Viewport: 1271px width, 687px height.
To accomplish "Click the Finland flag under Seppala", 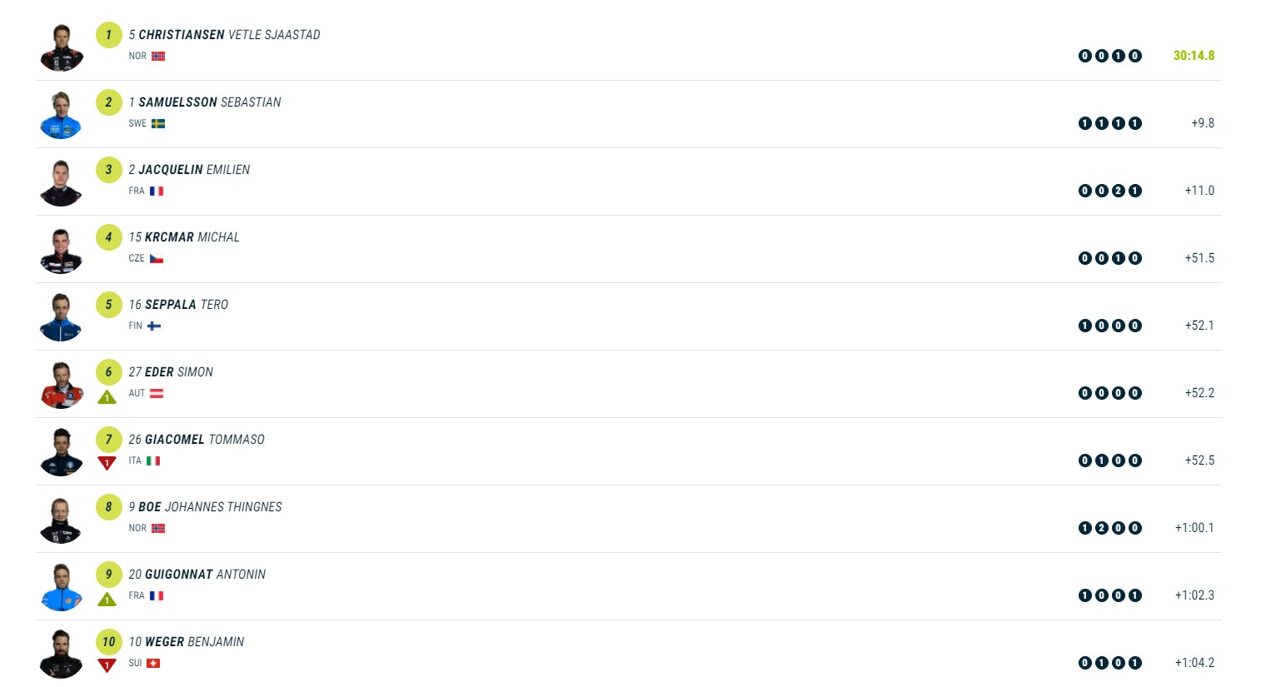I will pyautogui.click(x=154, y=326).
